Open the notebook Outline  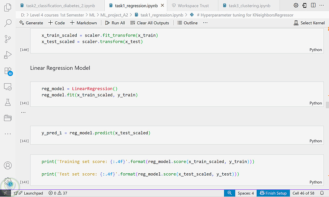pos(188,23)
